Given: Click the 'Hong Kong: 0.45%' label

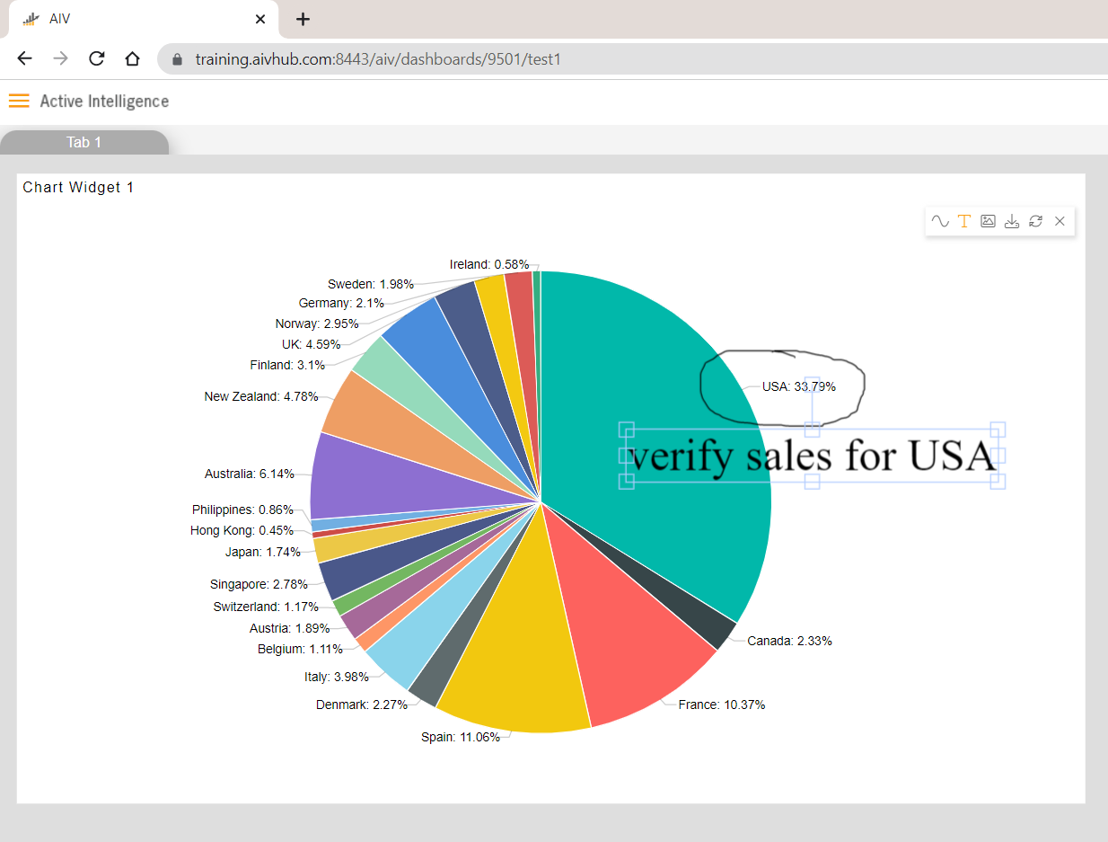Looking at the screenshot, I should pyautogui.click(x=242, y=530).
